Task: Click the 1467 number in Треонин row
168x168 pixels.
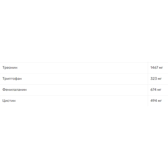Action: 154,68
